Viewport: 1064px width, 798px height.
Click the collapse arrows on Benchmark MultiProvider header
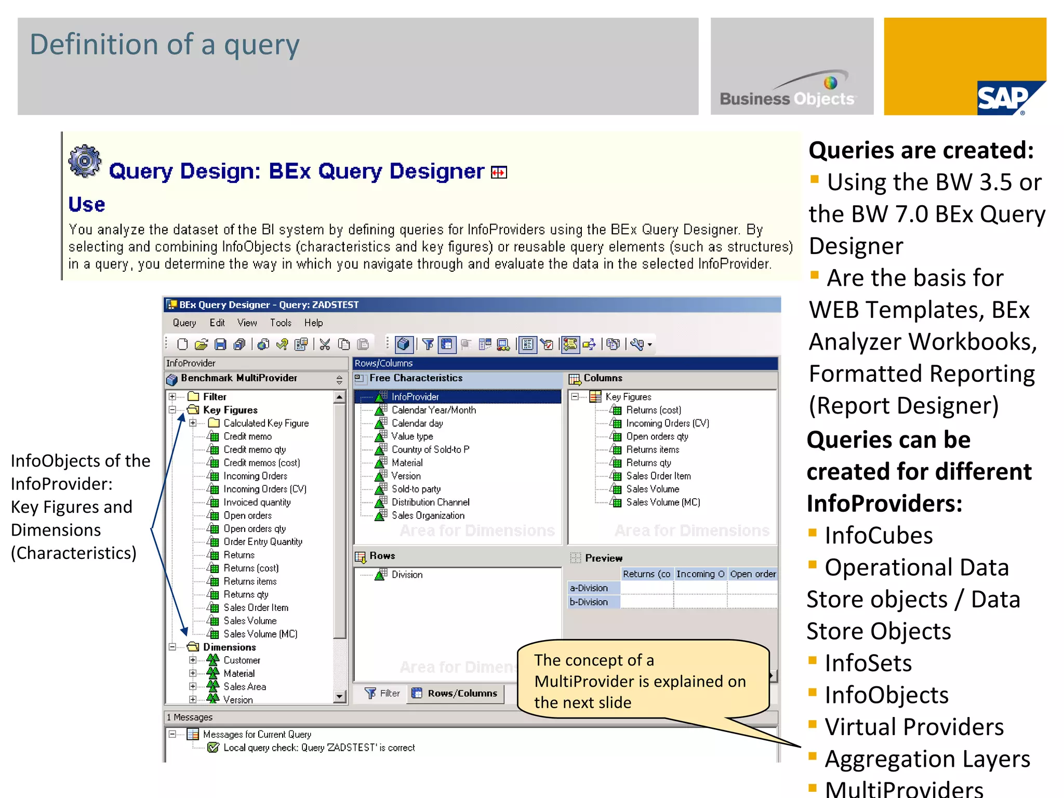(339, 380)
